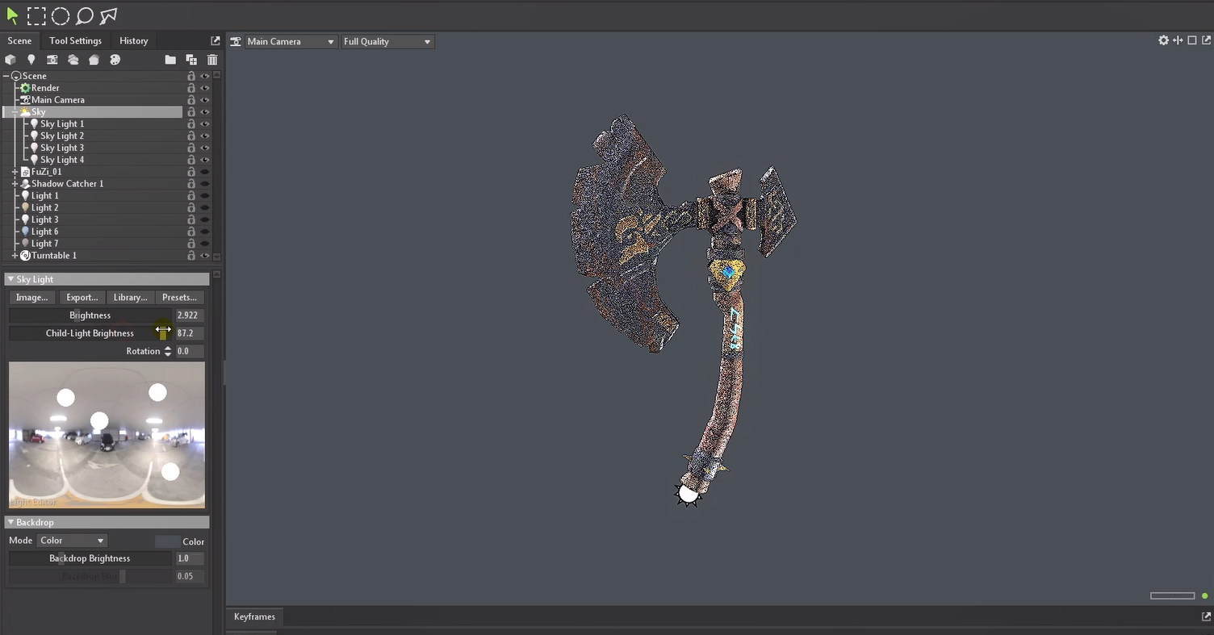
Task: Activate the rectangular marquee selection tool
Action: (x=36, y=15)
